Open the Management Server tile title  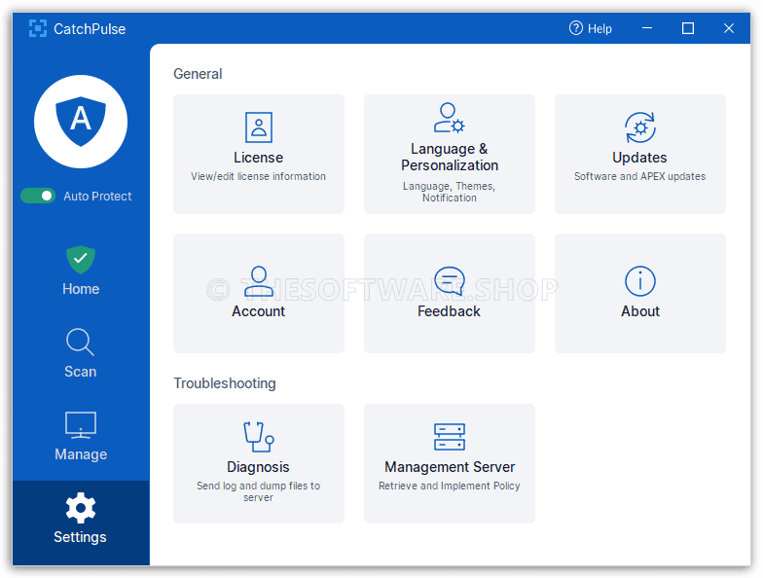point(450,467)
